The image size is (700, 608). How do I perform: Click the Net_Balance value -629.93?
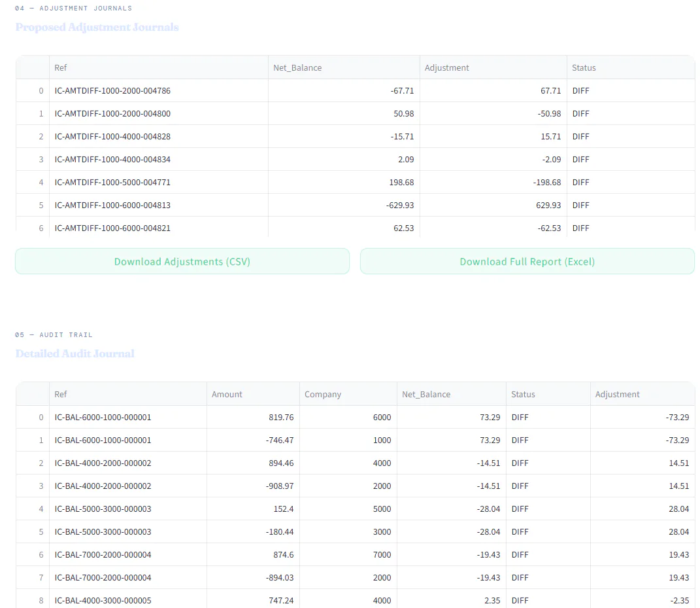(x=344, y=206)
